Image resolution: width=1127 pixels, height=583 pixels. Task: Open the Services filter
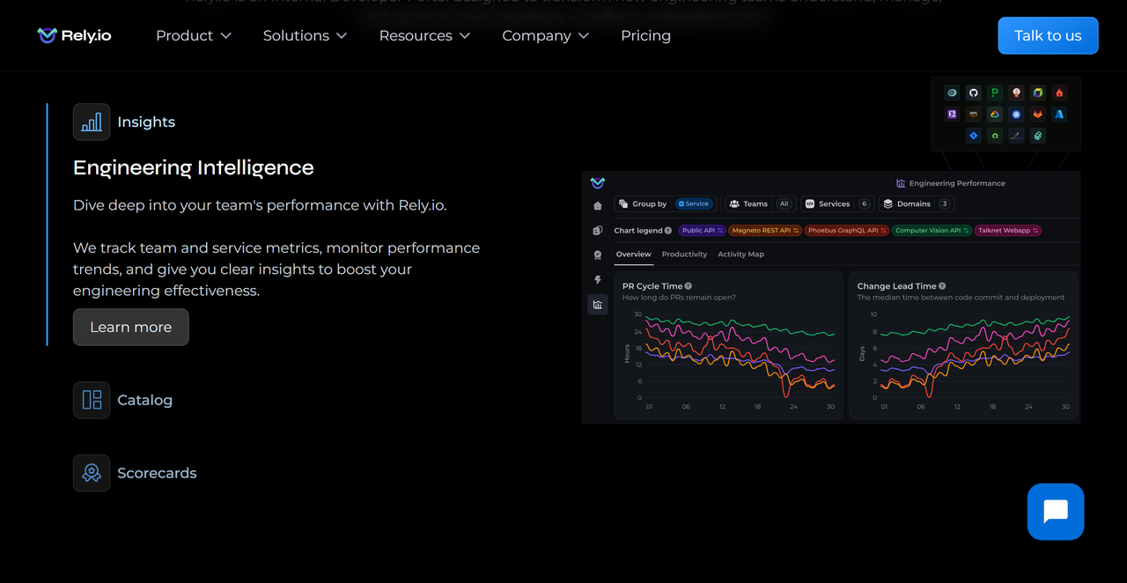tap(837, 203)
